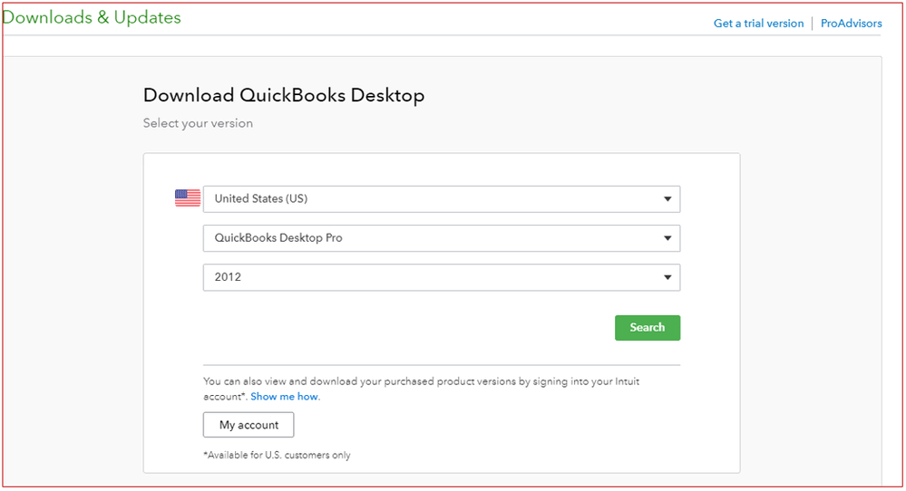Click the green Search button
The height and width of the screenshot is (491, 906).
[x=648, y=328]
